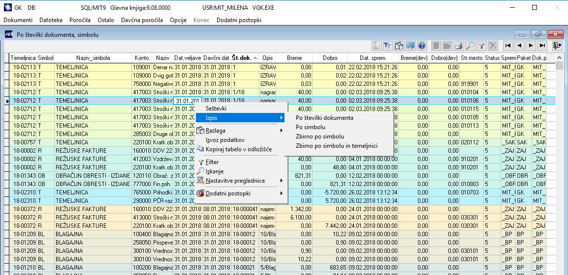Click the exit door icon in toolbar
Image resolution: width=568 pixels, height=275 pixels.
(557, 46)
